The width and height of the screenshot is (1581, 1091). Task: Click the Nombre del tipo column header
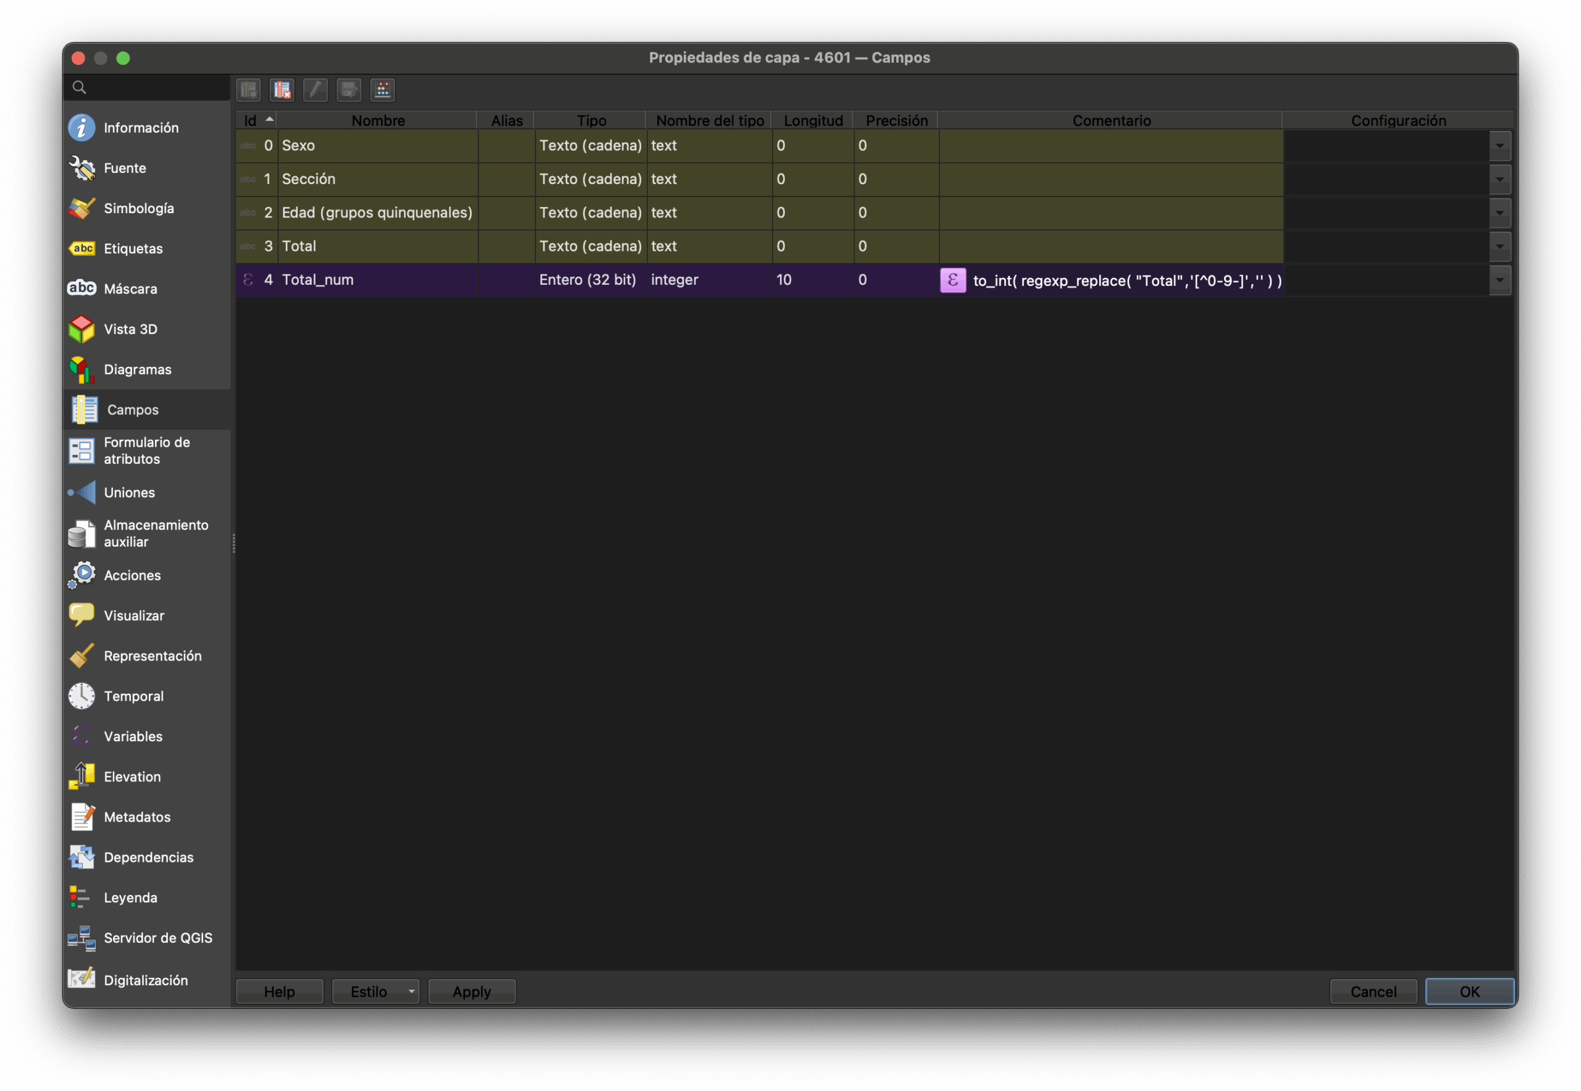[x=709, y=120]
